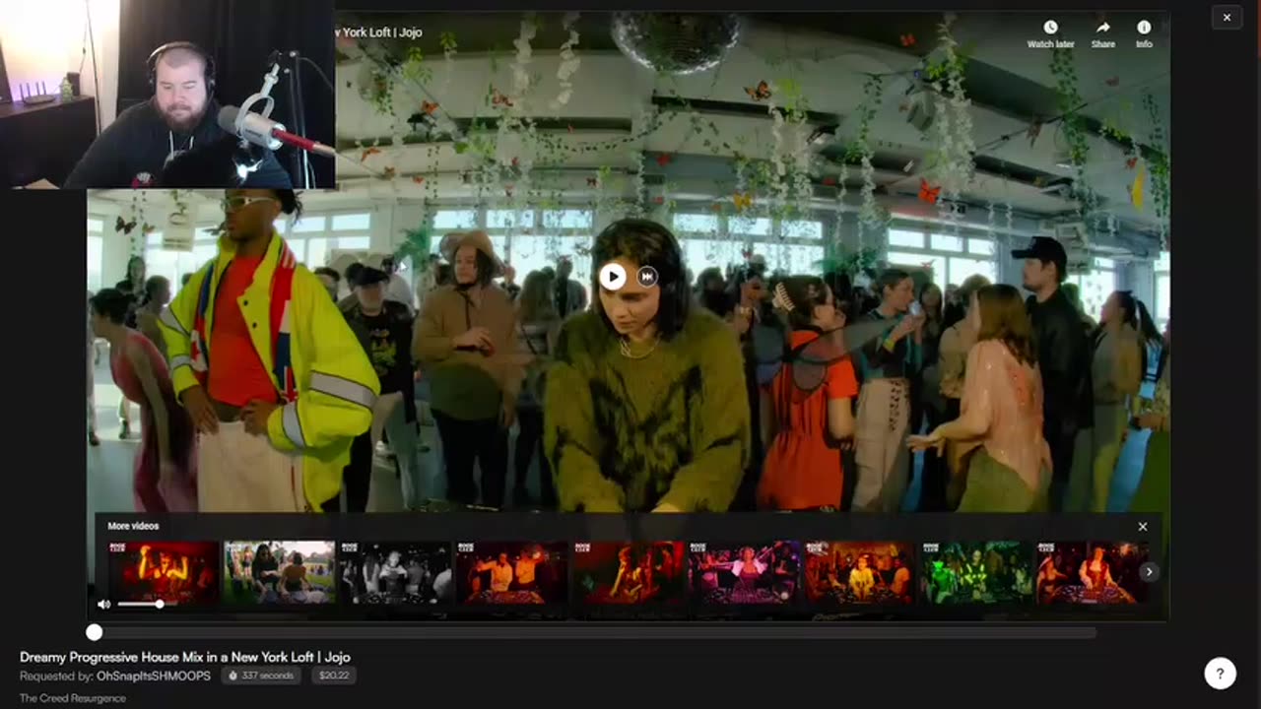This screenshot has height=709, width=1261.
Task: Open the first red-lit DJ thumbnail
Action: pos(164,572)
